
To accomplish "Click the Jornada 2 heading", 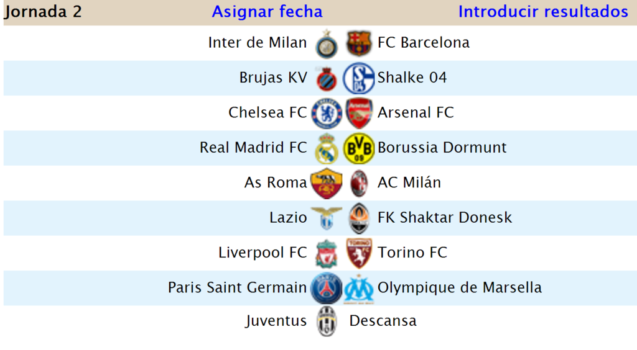I will [43, 12].
